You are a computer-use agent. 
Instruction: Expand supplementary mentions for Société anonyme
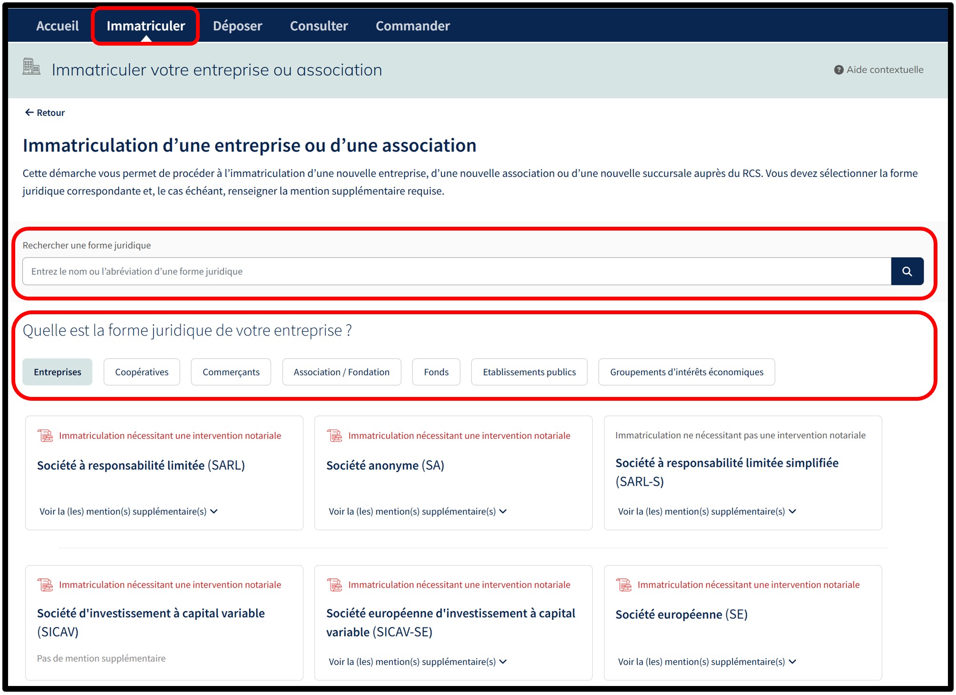[x=418, y=512]
